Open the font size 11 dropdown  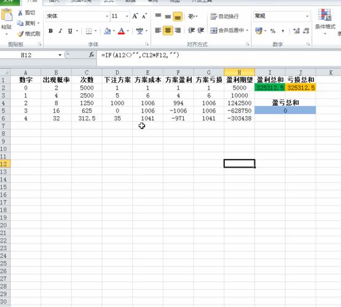tap(127, 17)
